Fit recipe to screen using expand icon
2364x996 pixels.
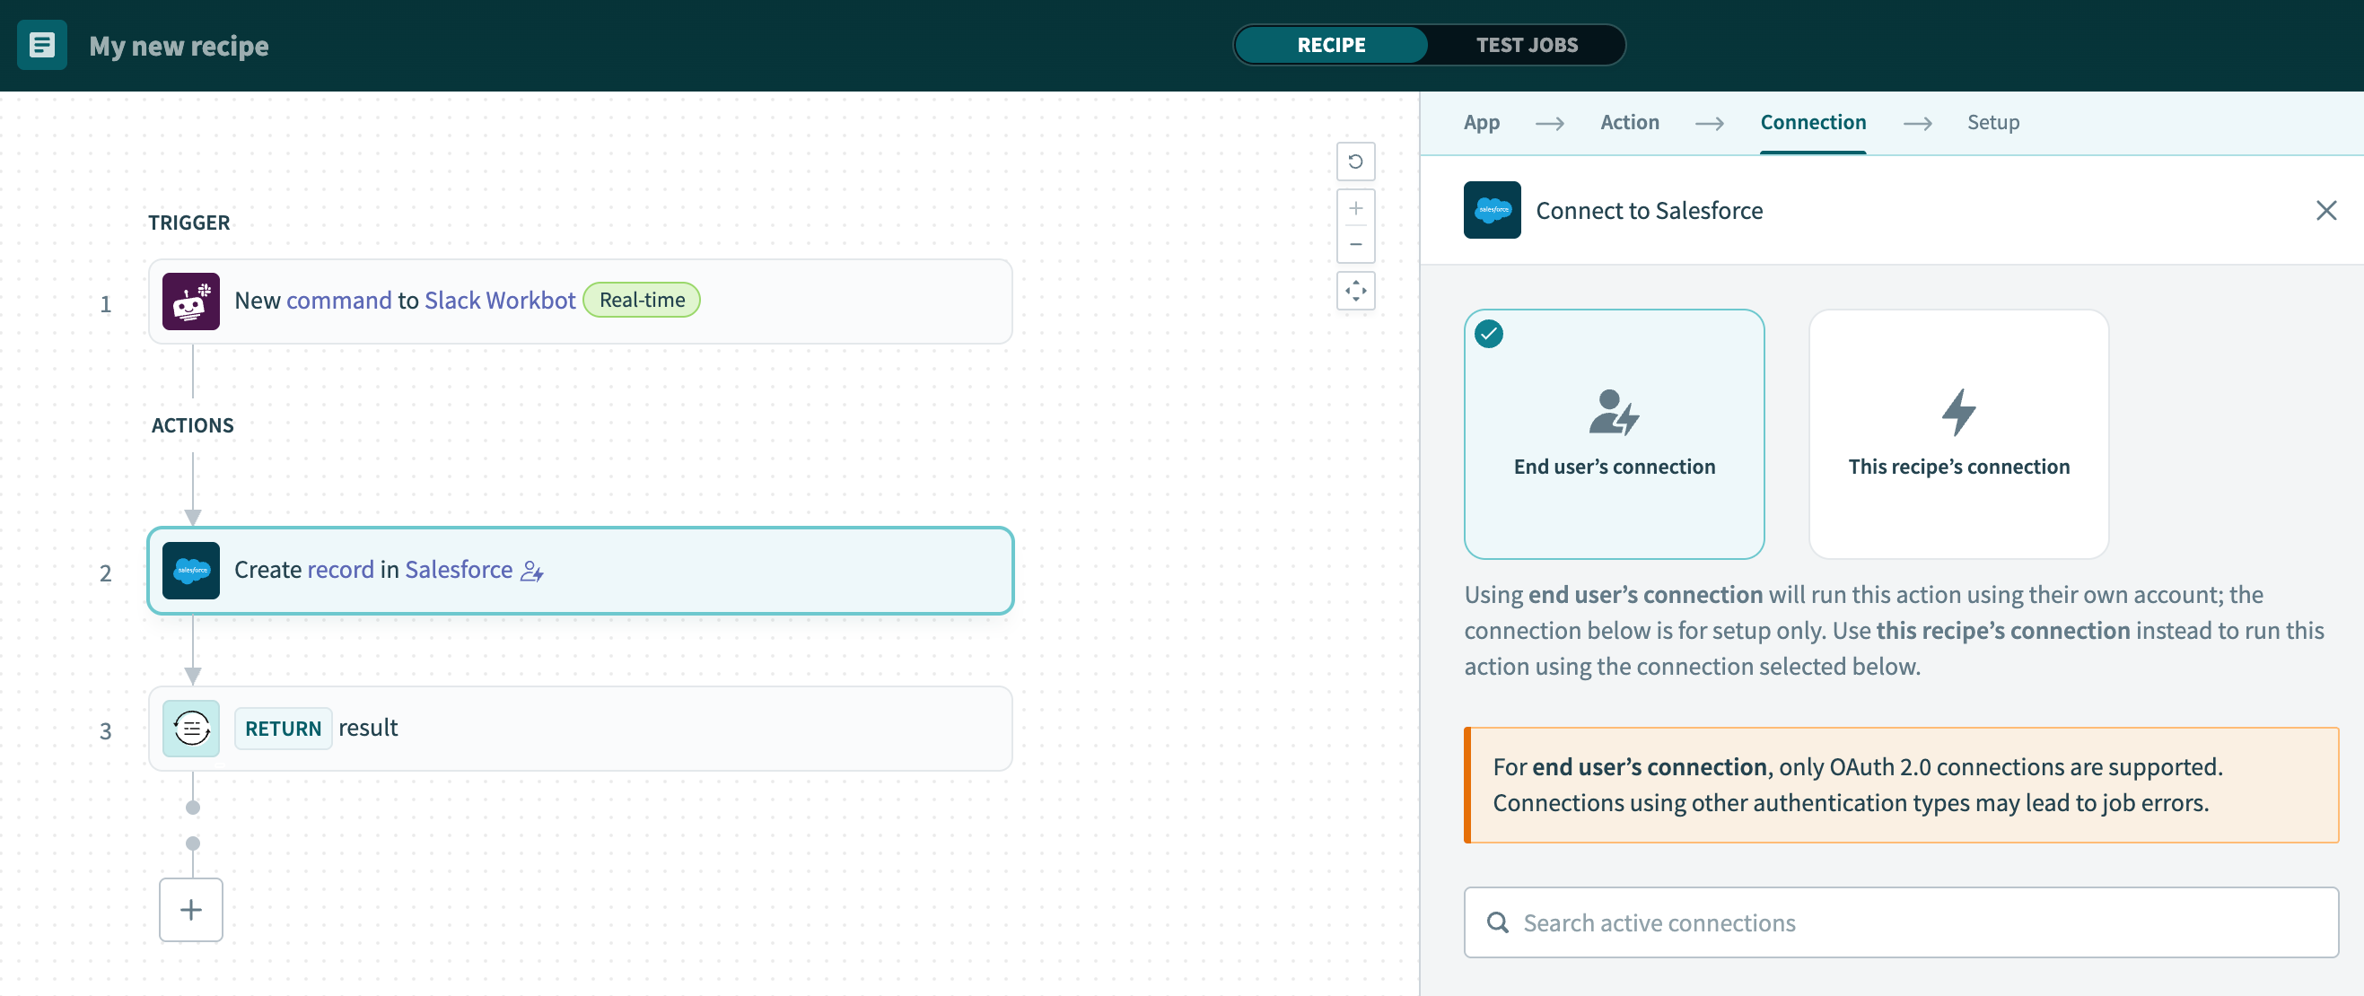tap(1355, 291)
